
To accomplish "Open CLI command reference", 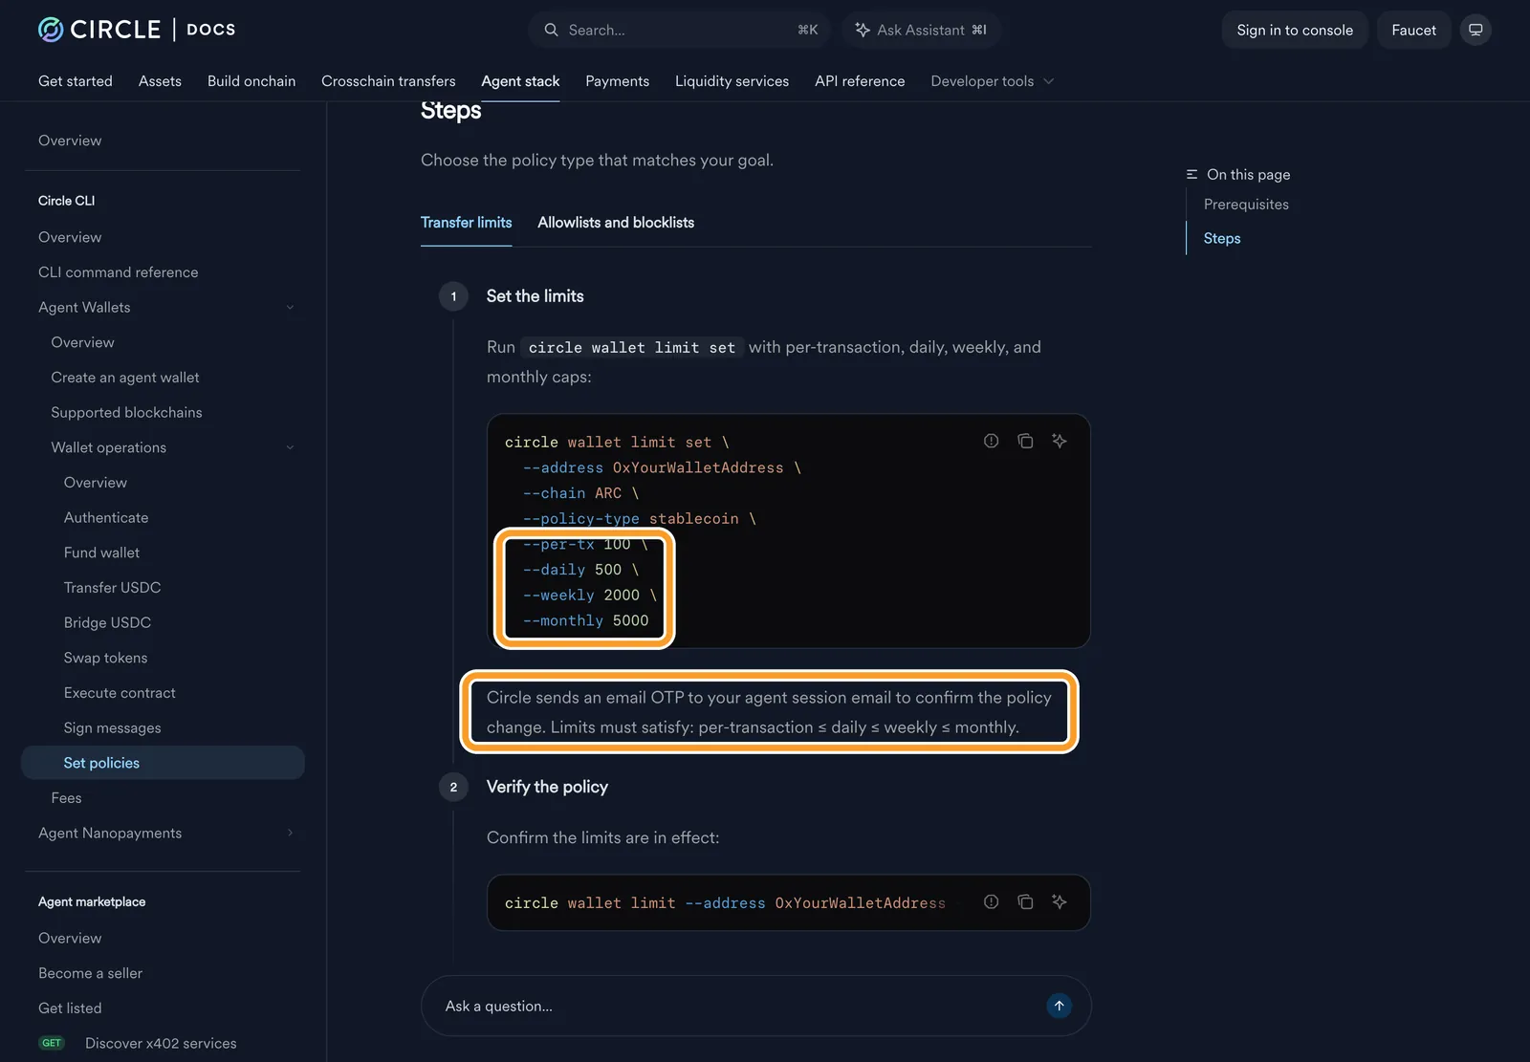I will [119, 272].
